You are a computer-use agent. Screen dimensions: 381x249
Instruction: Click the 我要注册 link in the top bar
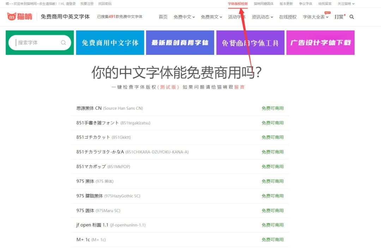point(87,4)
